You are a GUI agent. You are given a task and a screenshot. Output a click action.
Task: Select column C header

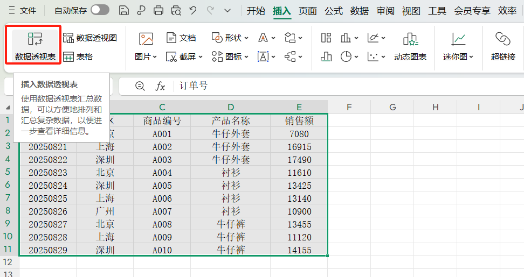[162, 107]
